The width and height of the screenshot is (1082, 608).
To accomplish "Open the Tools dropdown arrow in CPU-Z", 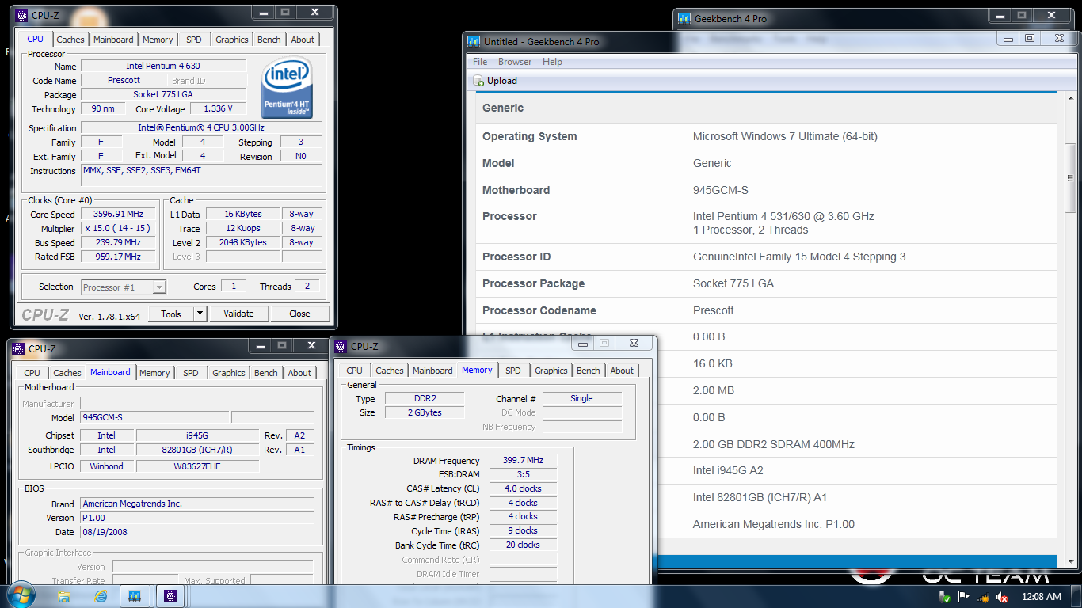I will coord(200,313).
